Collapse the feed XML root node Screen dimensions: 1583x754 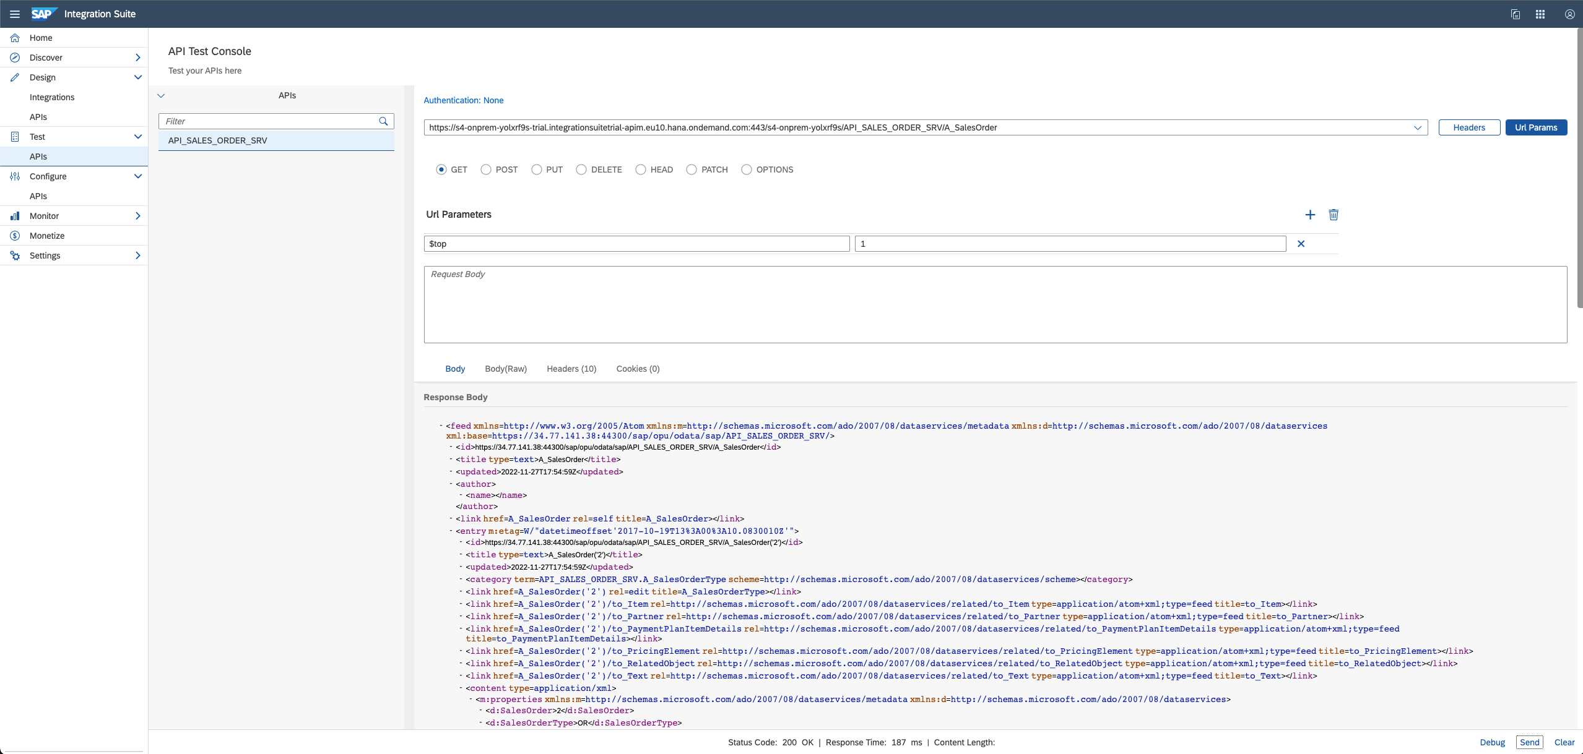441,426
